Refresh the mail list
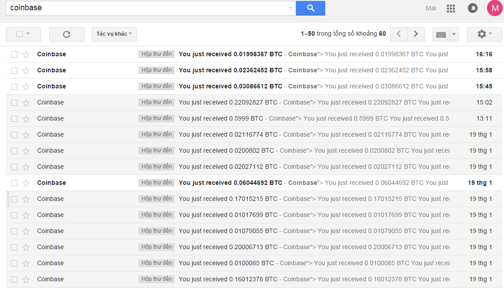Viewport: 504px width, 288px height. pyautogui.click(x=67, y=34)
